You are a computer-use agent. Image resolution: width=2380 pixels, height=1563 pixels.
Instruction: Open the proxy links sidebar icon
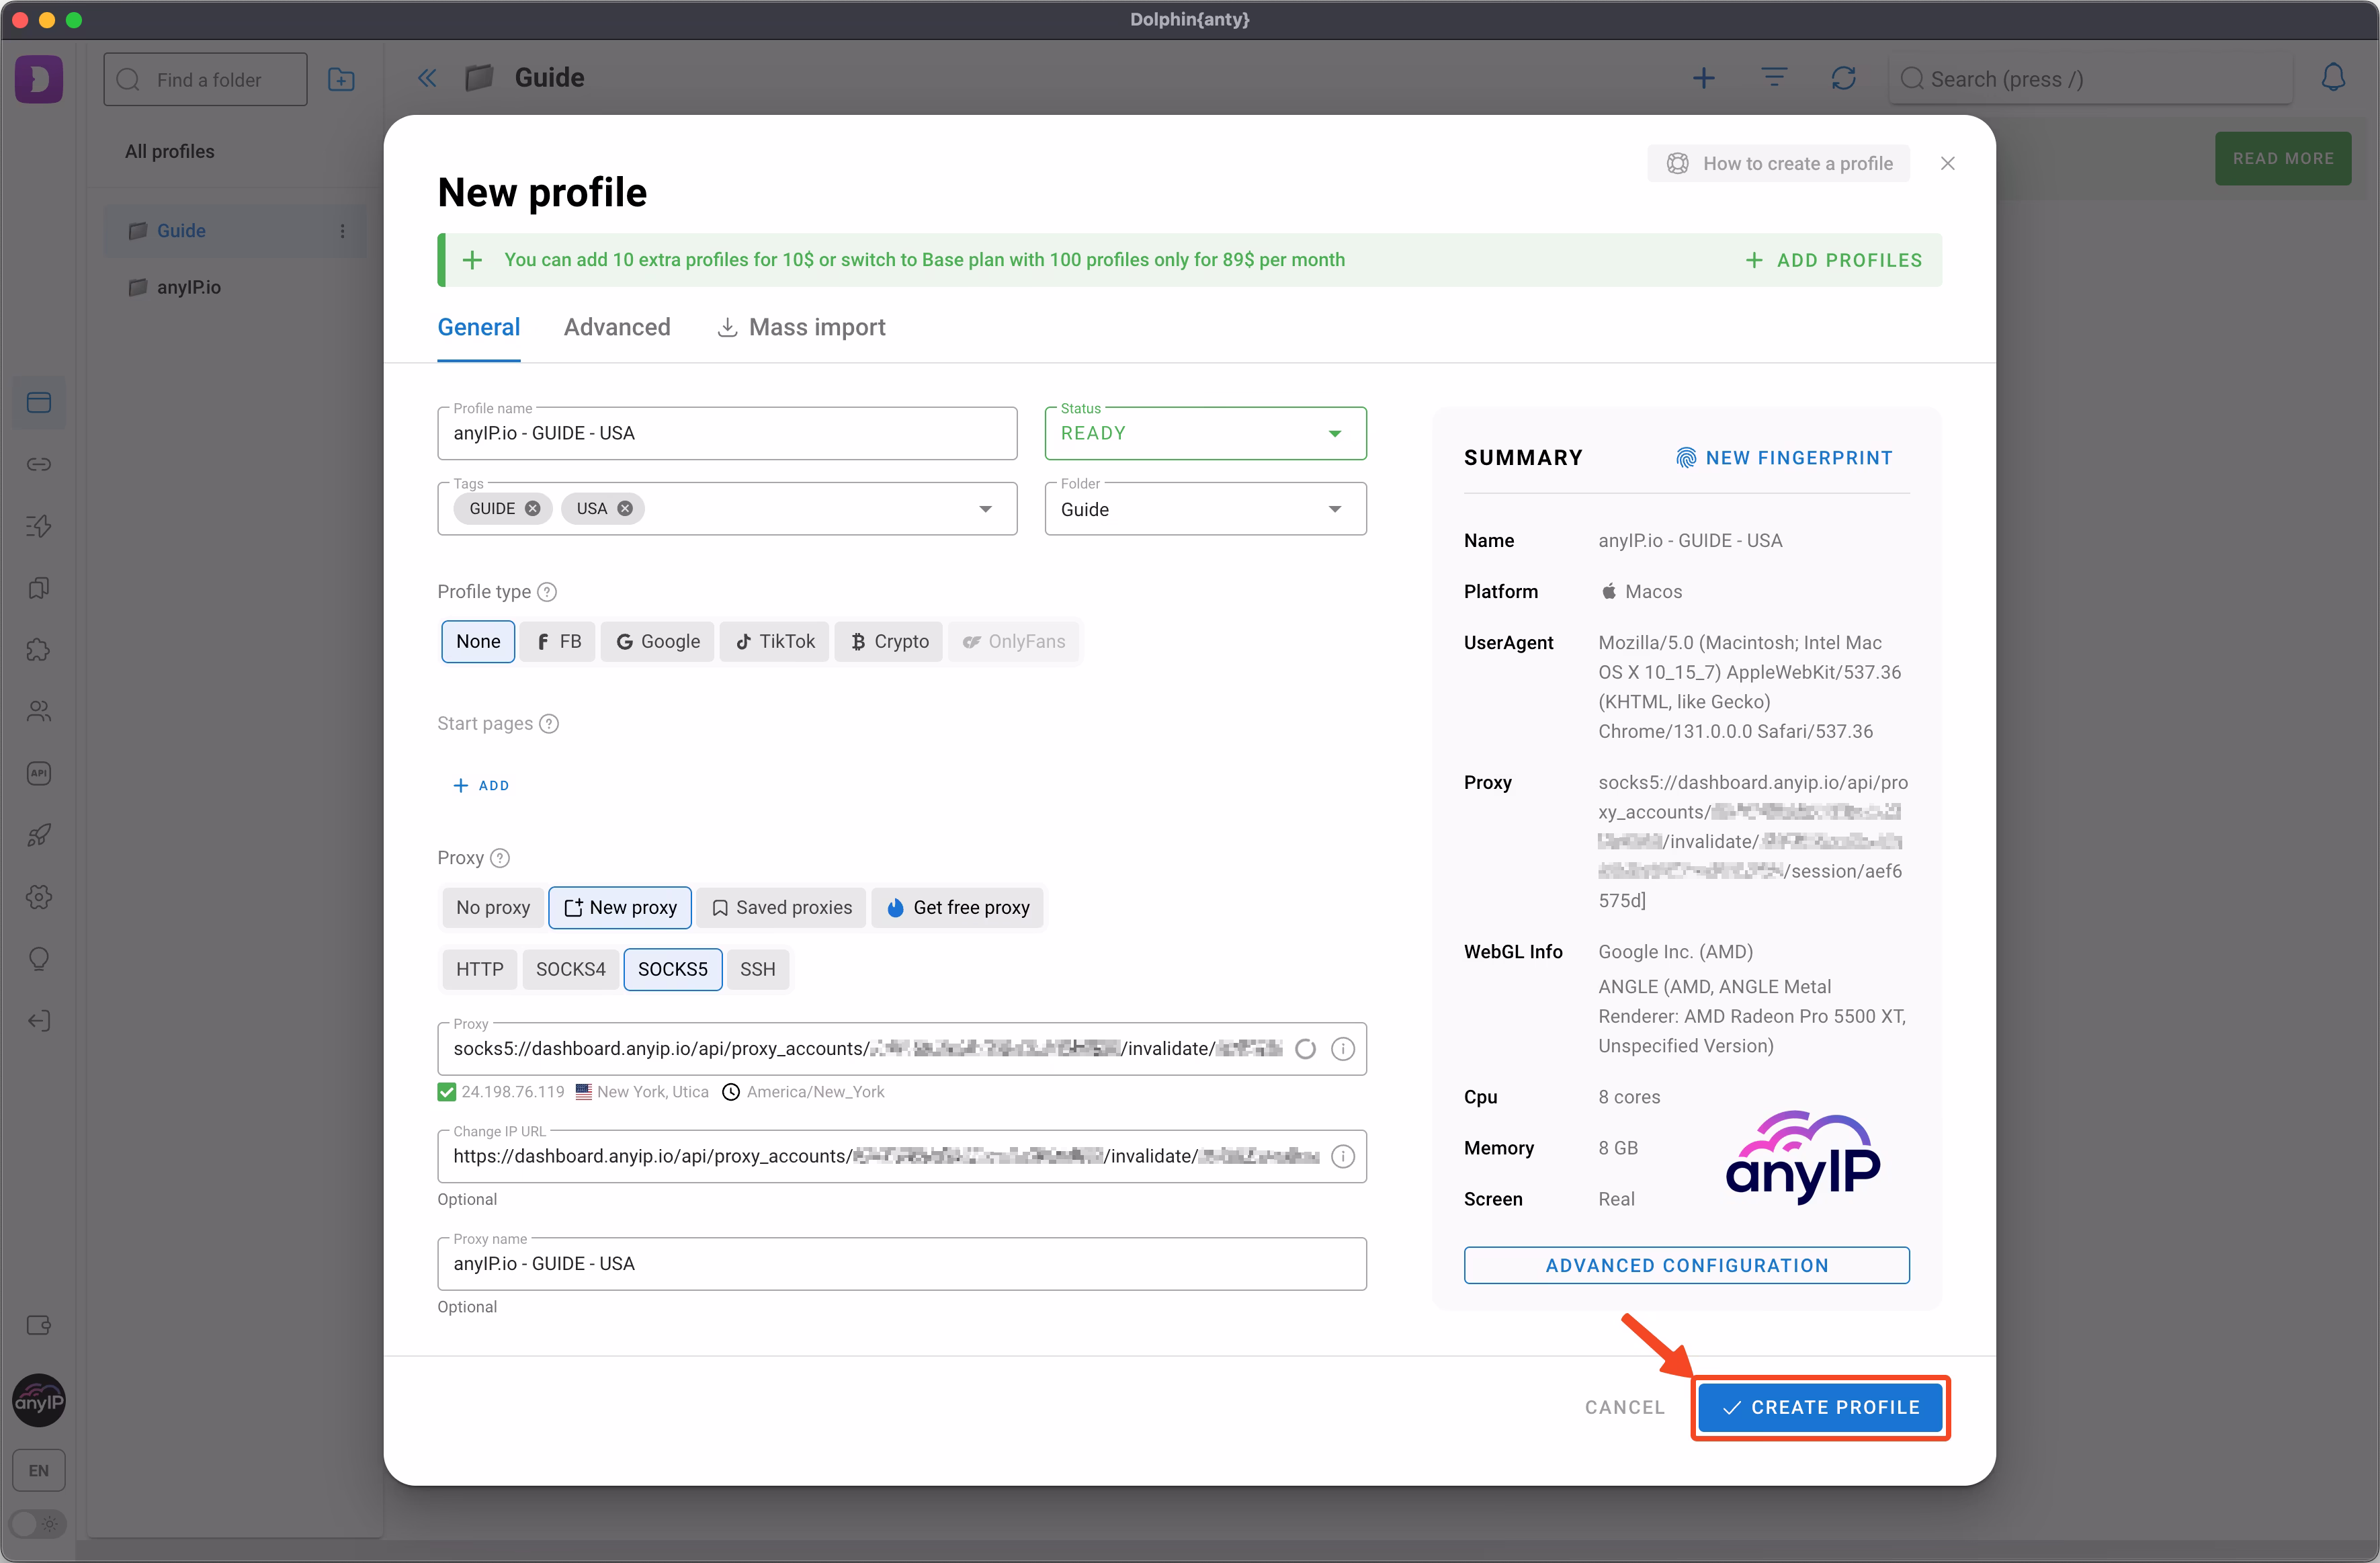tap(38, 464)
